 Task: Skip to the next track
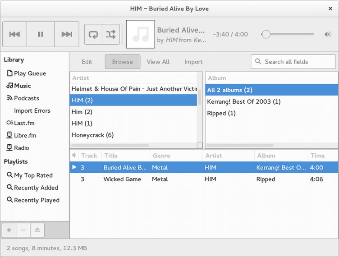[67, 34]
